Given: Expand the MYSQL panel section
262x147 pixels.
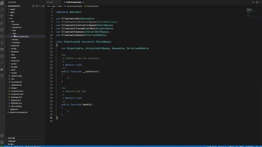Looking at the screenshot, I should coord(11,144).
